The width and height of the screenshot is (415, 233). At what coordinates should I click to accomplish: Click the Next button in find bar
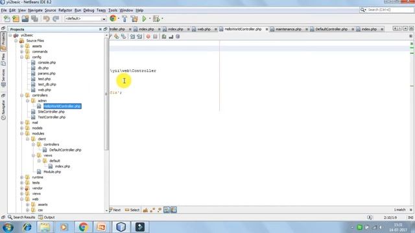[x=115, y=210]
